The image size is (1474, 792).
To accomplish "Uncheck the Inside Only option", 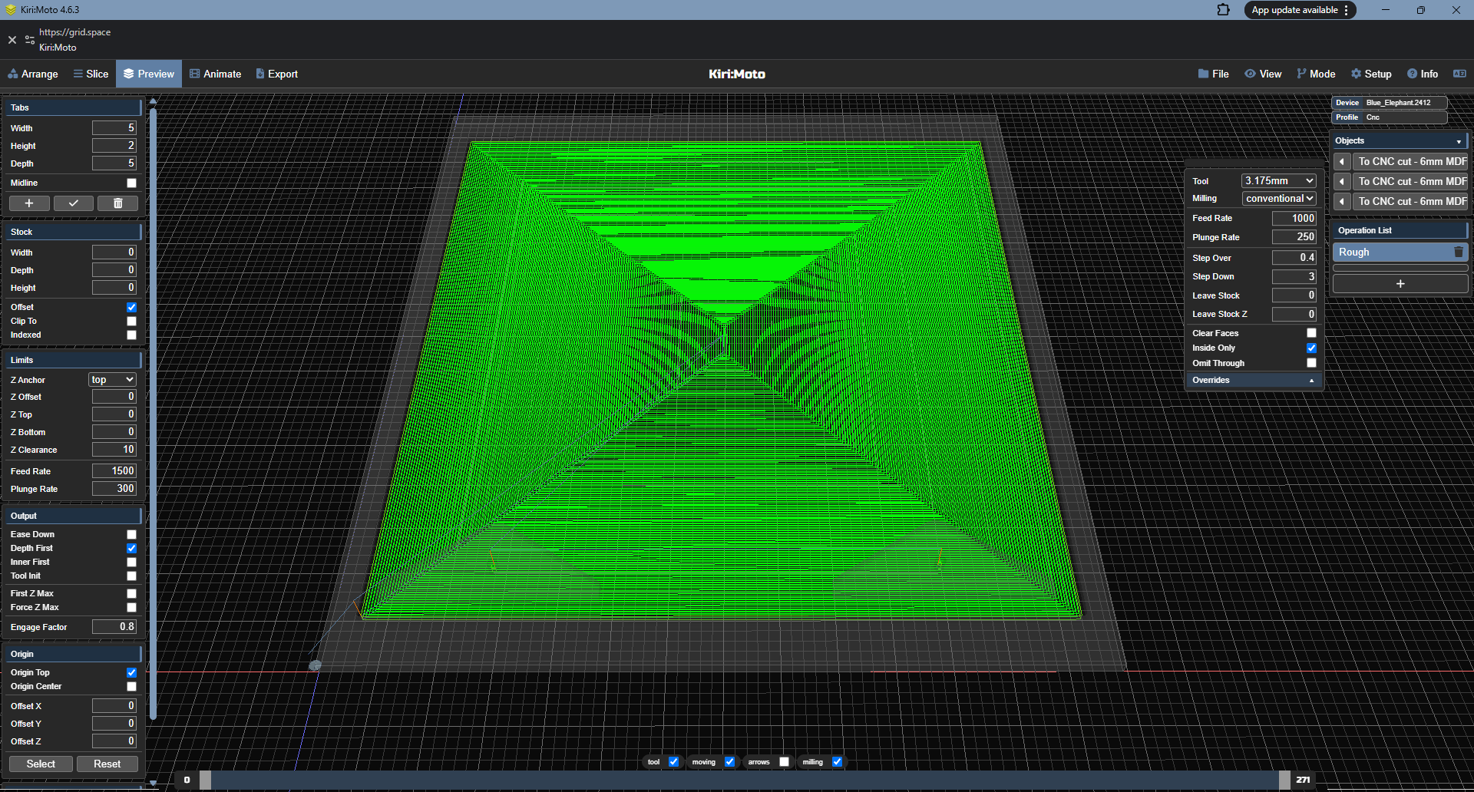I will pos(1311,348).
